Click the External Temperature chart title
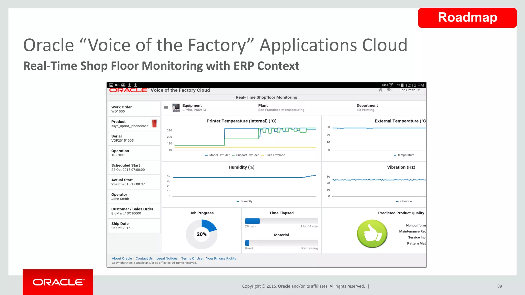525x295 pixels. pos(400,121)
